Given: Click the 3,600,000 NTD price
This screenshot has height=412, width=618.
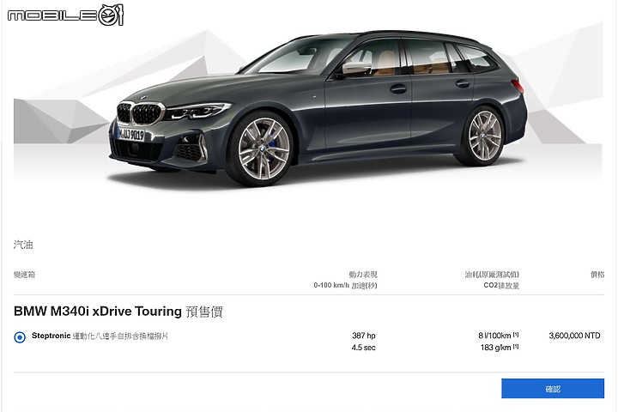Looking at the screenshot, I should coord(574,336).
